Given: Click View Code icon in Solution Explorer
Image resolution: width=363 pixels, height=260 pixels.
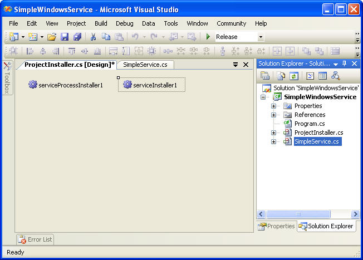Looking at the screenshot, I should [310, 76].
